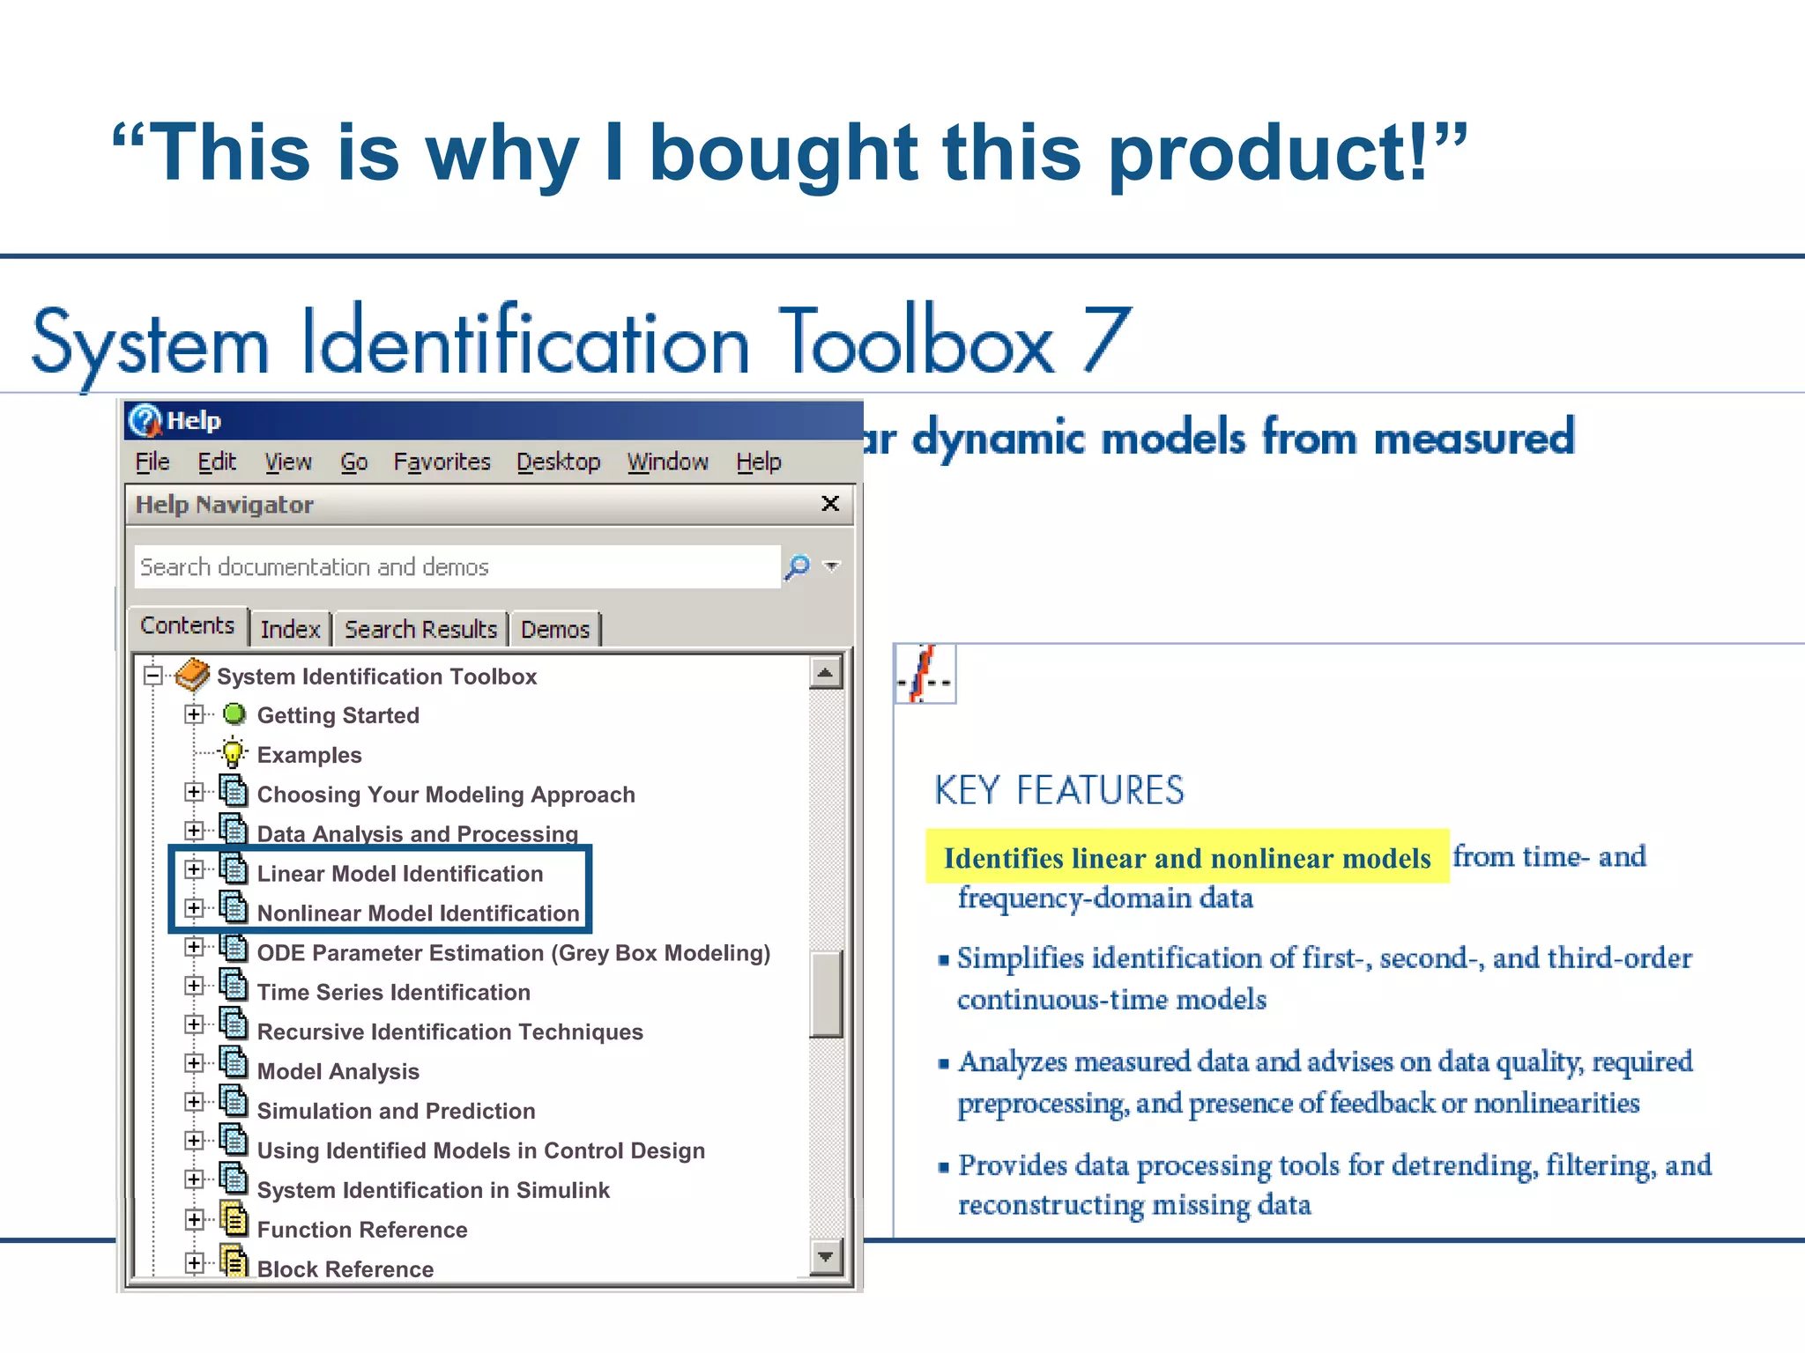Click the System Identification Toolbox book icon

click(x=192, y=675)
